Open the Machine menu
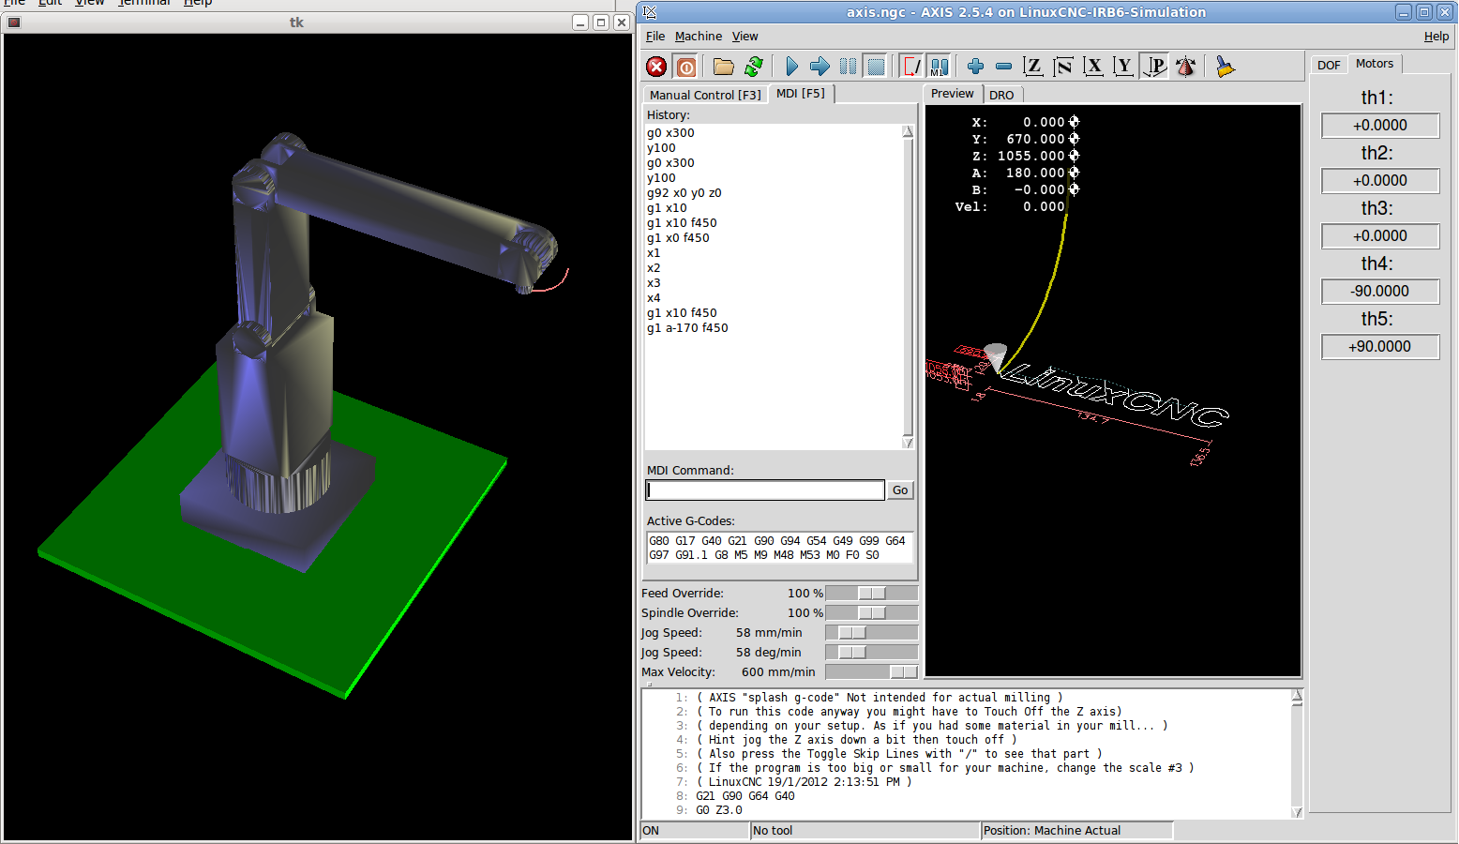 tap(699, 37)
